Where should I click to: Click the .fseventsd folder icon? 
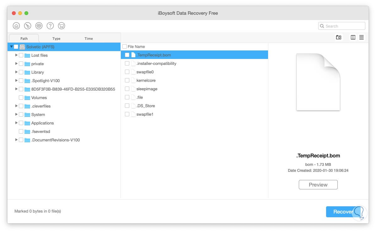(27, 132)
